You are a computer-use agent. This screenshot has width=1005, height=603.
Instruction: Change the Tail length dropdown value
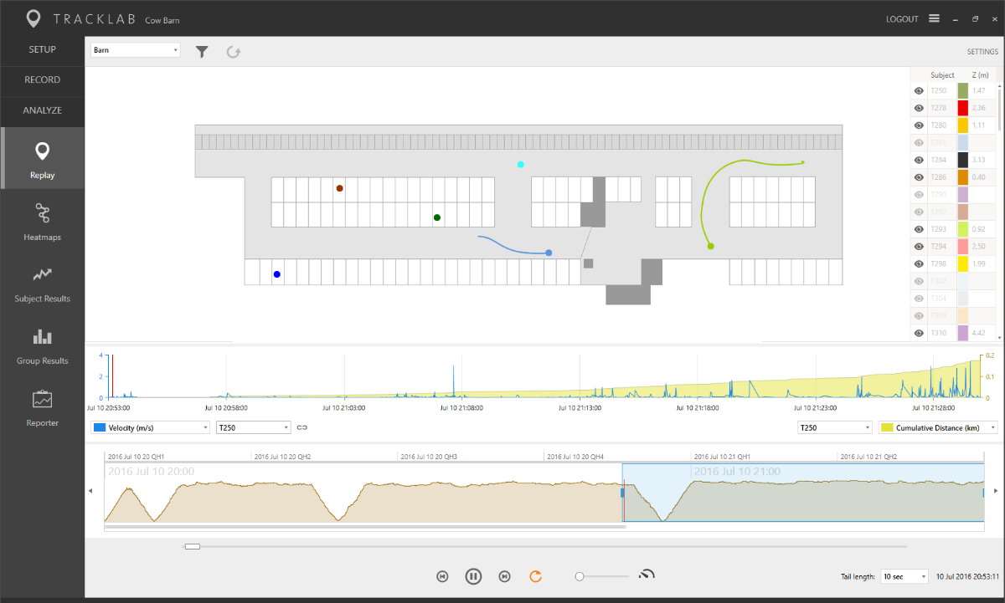coord(904,575)
